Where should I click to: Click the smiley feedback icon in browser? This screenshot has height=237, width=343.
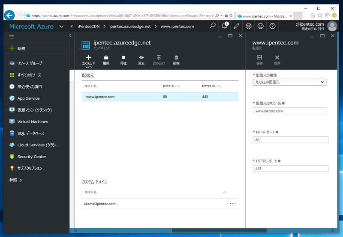334,15
